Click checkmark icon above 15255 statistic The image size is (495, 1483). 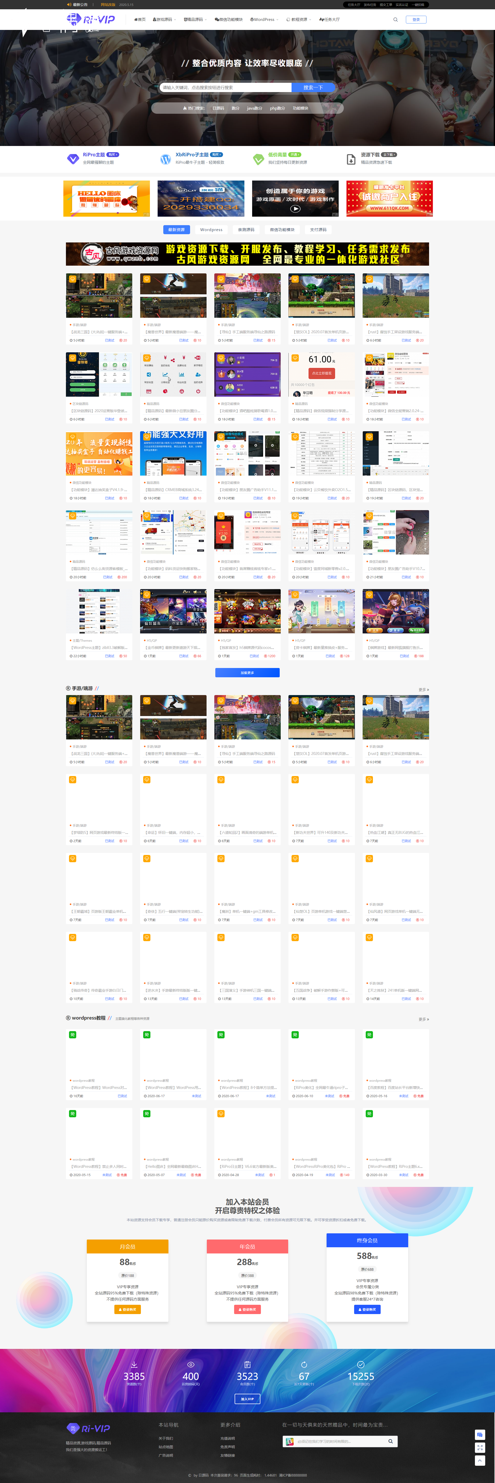[x=361, y=1364]
